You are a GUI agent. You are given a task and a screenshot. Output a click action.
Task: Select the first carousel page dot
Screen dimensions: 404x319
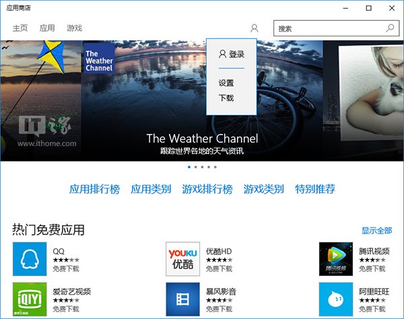(189, 167)
